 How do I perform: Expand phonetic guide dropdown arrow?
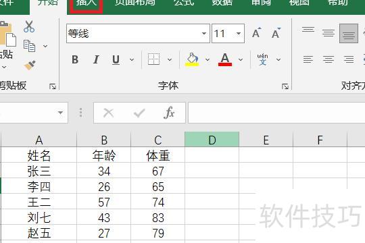278,60
